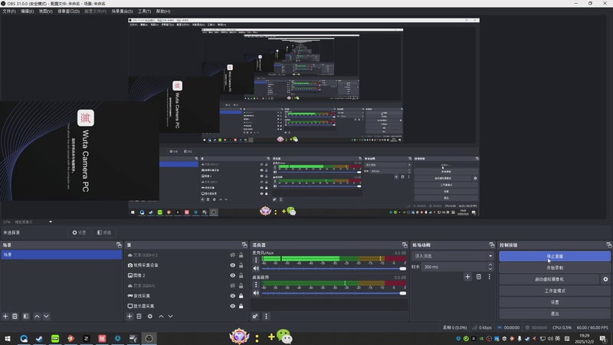
Task: Hide the 显示器采集 source with its eye icon
Action: point(233,306)
